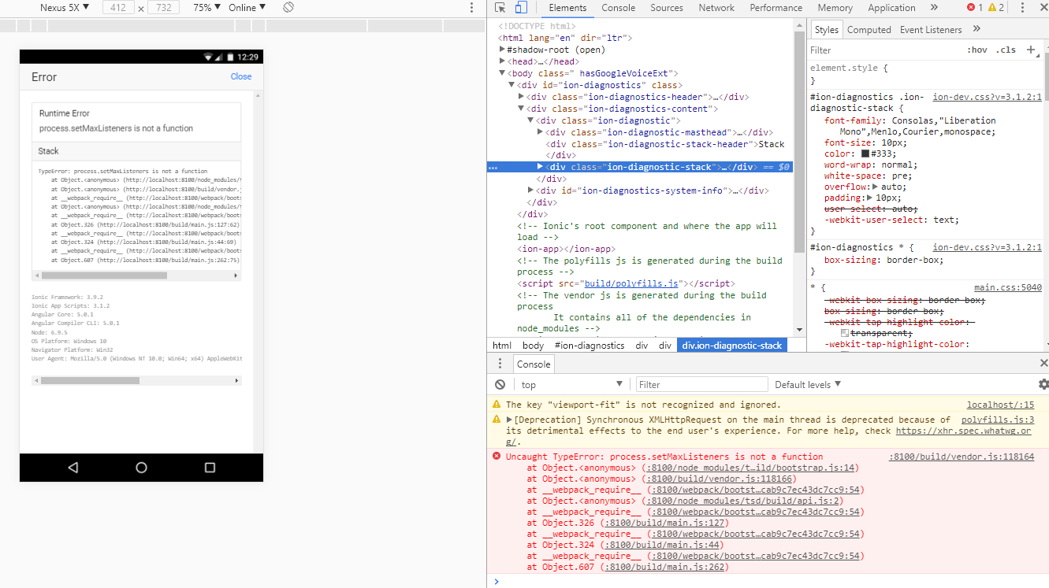Tap the Android home circle icon

pyautogui.click(x=141, y=468)
